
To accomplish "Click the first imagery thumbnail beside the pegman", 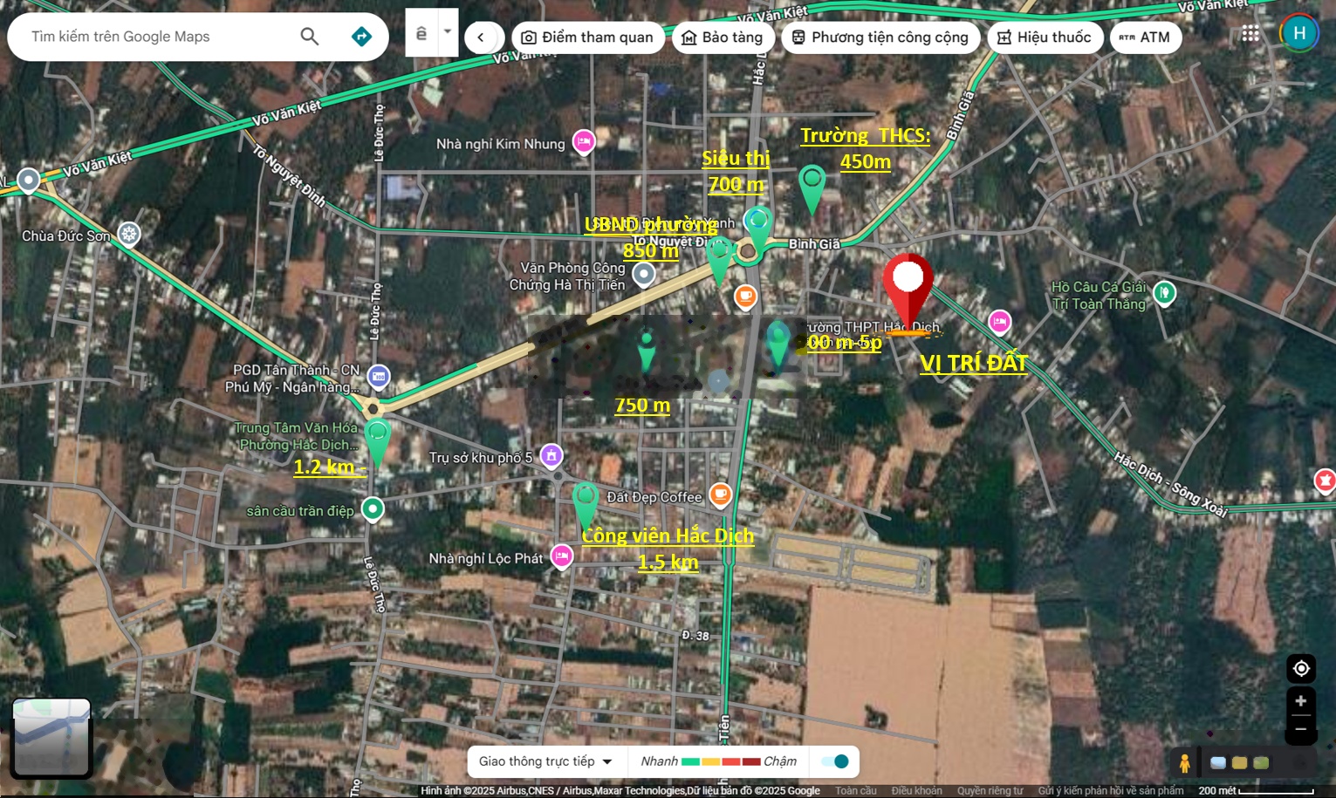I will tap(1218, 763).
